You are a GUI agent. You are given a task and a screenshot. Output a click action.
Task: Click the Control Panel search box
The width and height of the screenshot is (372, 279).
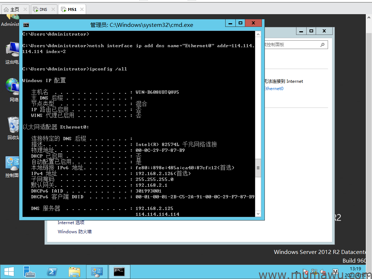(x=291, y=45)
